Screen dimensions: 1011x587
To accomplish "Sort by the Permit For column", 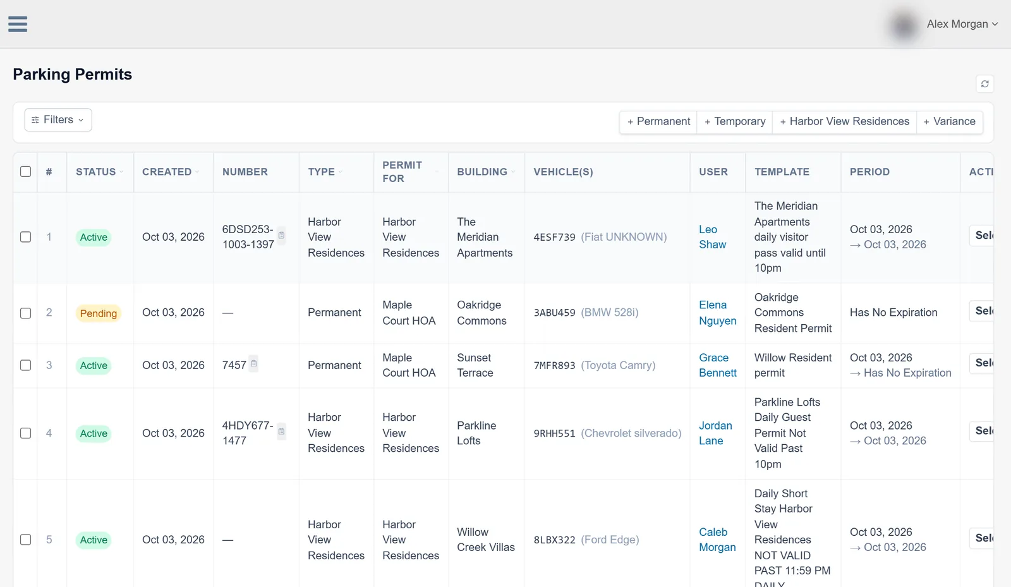I will pos(409,172).
